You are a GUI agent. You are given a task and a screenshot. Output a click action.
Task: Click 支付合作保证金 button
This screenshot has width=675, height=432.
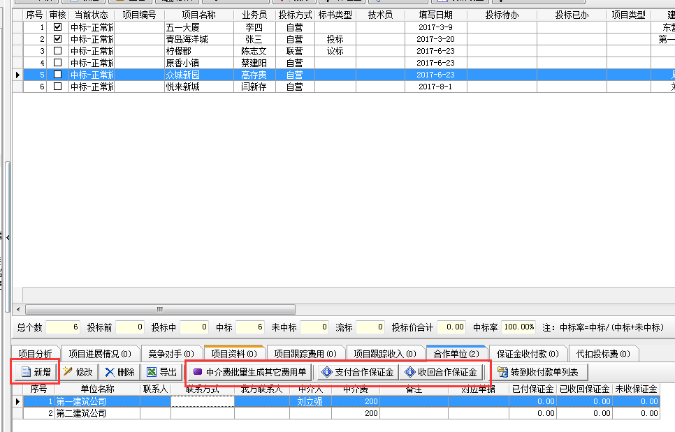coord(357,372)
